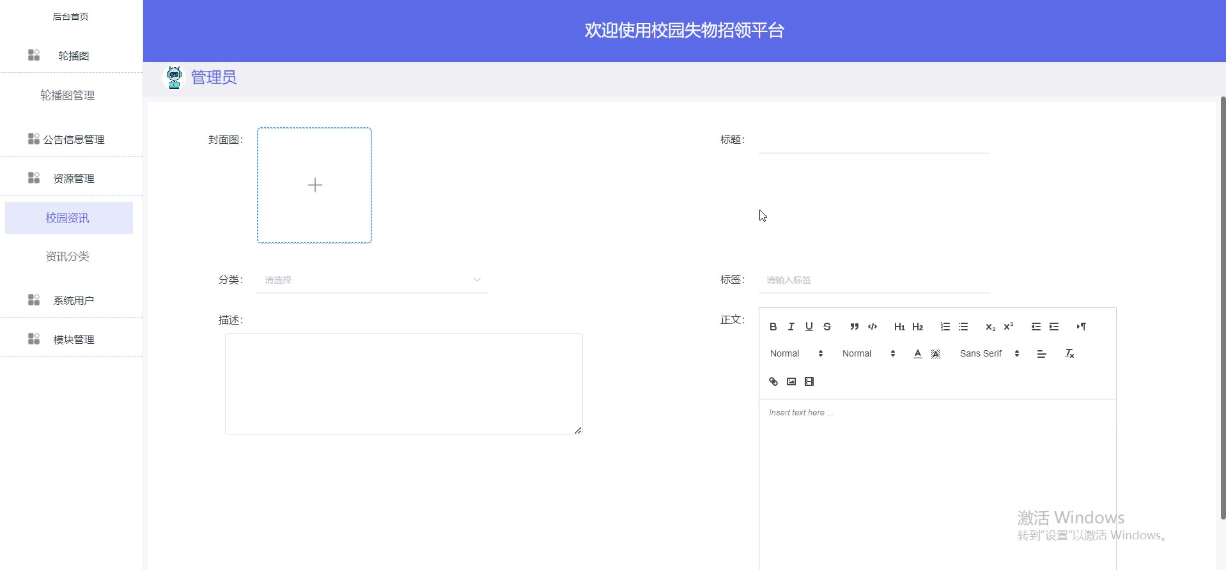Focus the 标题 title input field
This screenshot has height=570, width=1226.
tap(874, 140)
